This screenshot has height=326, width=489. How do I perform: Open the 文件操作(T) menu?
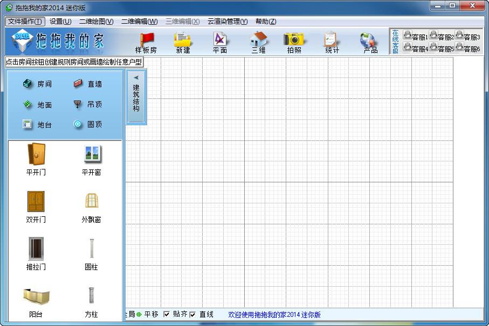pos(25,22)
